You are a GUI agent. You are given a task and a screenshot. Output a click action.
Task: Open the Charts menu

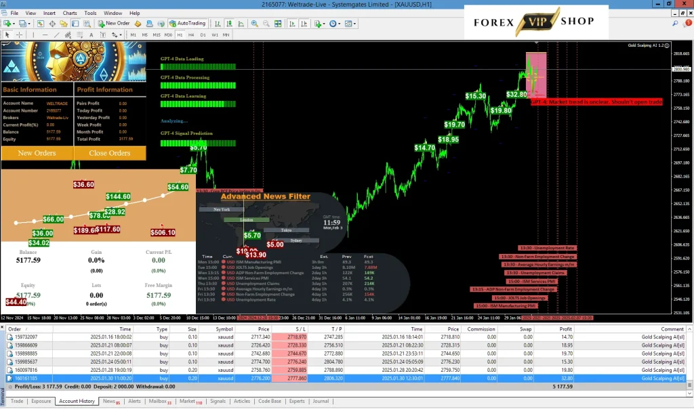(70, 14)
